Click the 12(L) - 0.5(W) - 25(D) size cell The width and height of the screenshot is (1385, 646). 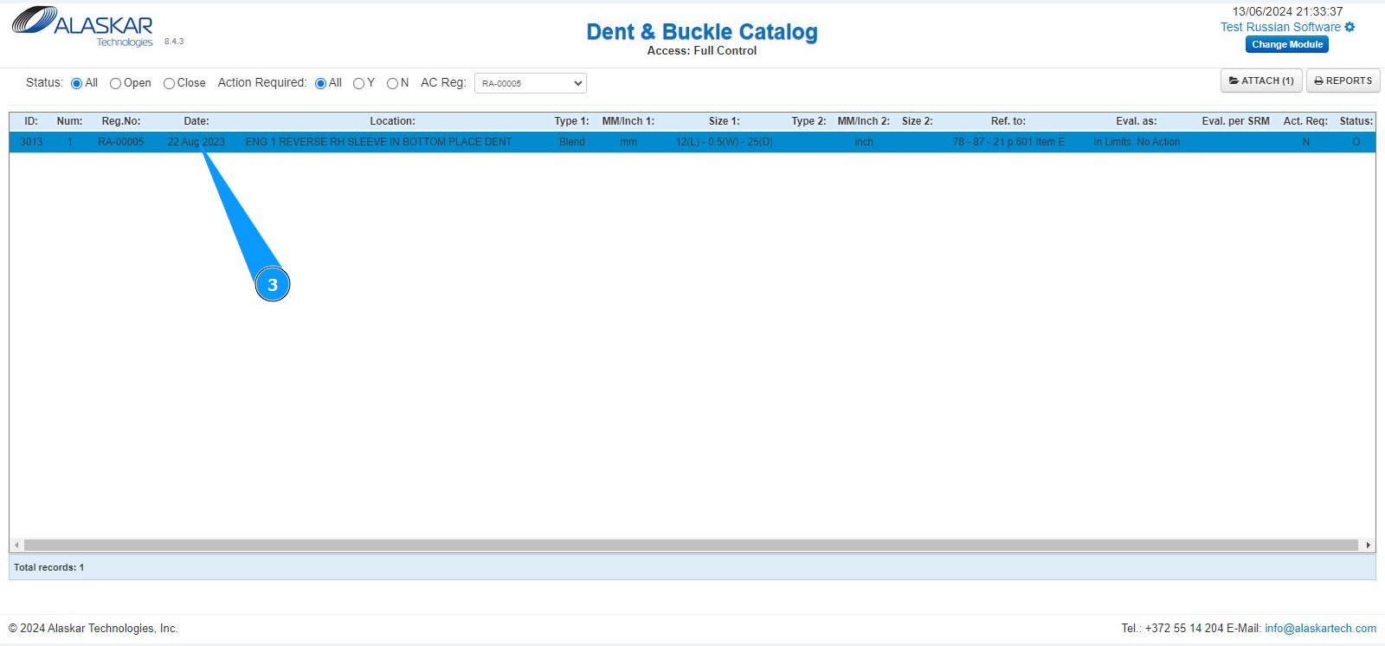725,142
